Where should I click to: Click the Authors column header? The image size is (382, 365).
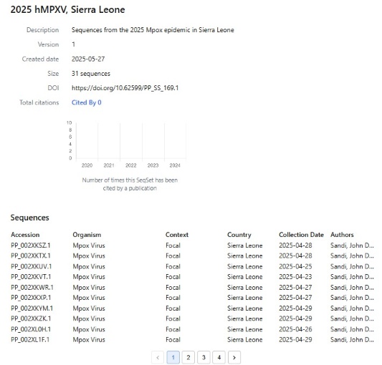tap(342, 235)
